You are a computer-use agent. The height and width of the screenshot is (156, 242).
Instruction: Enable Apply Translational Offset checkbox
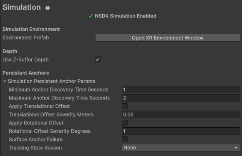tap(125, 106)
